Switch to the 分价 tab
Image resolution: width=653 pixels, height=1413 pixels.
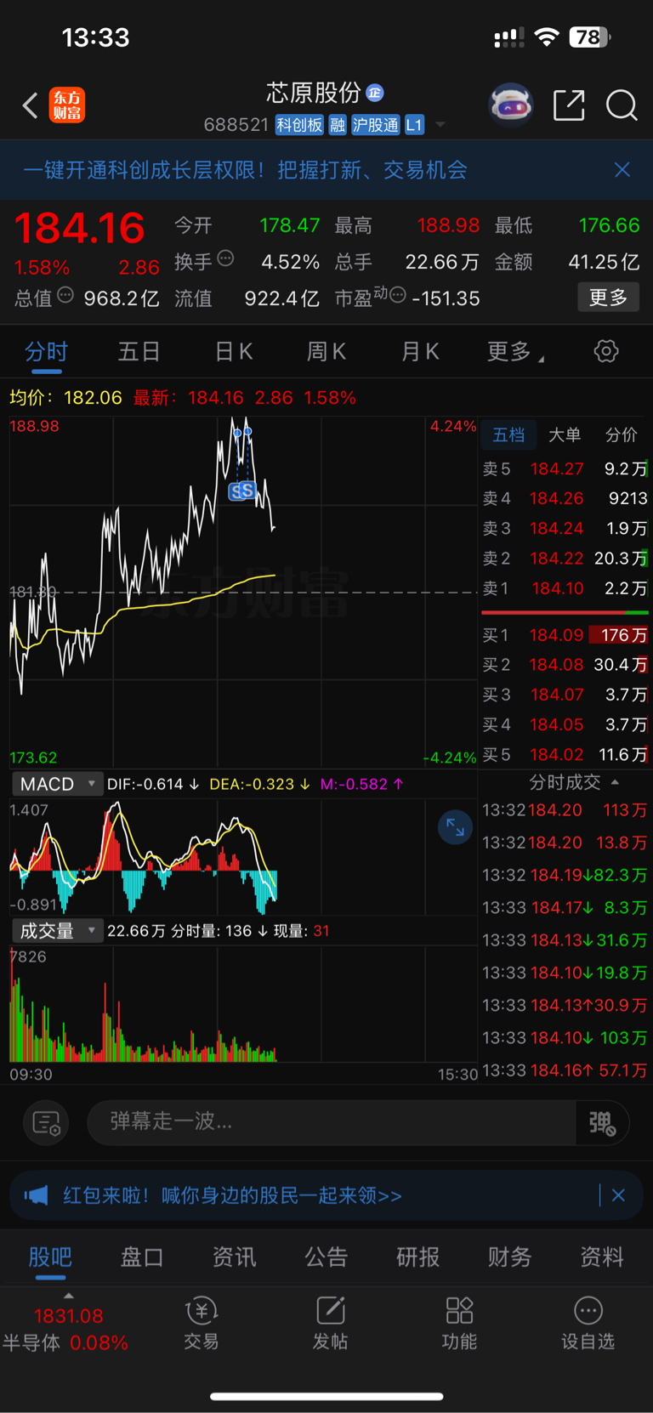tap(621, 434)
